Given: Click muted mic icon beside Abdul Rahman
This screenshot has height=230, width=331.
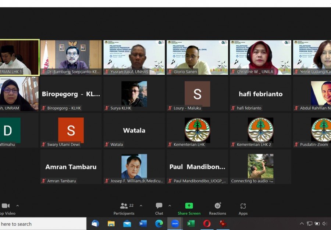Looking at the screenshot, I should 296,108.
